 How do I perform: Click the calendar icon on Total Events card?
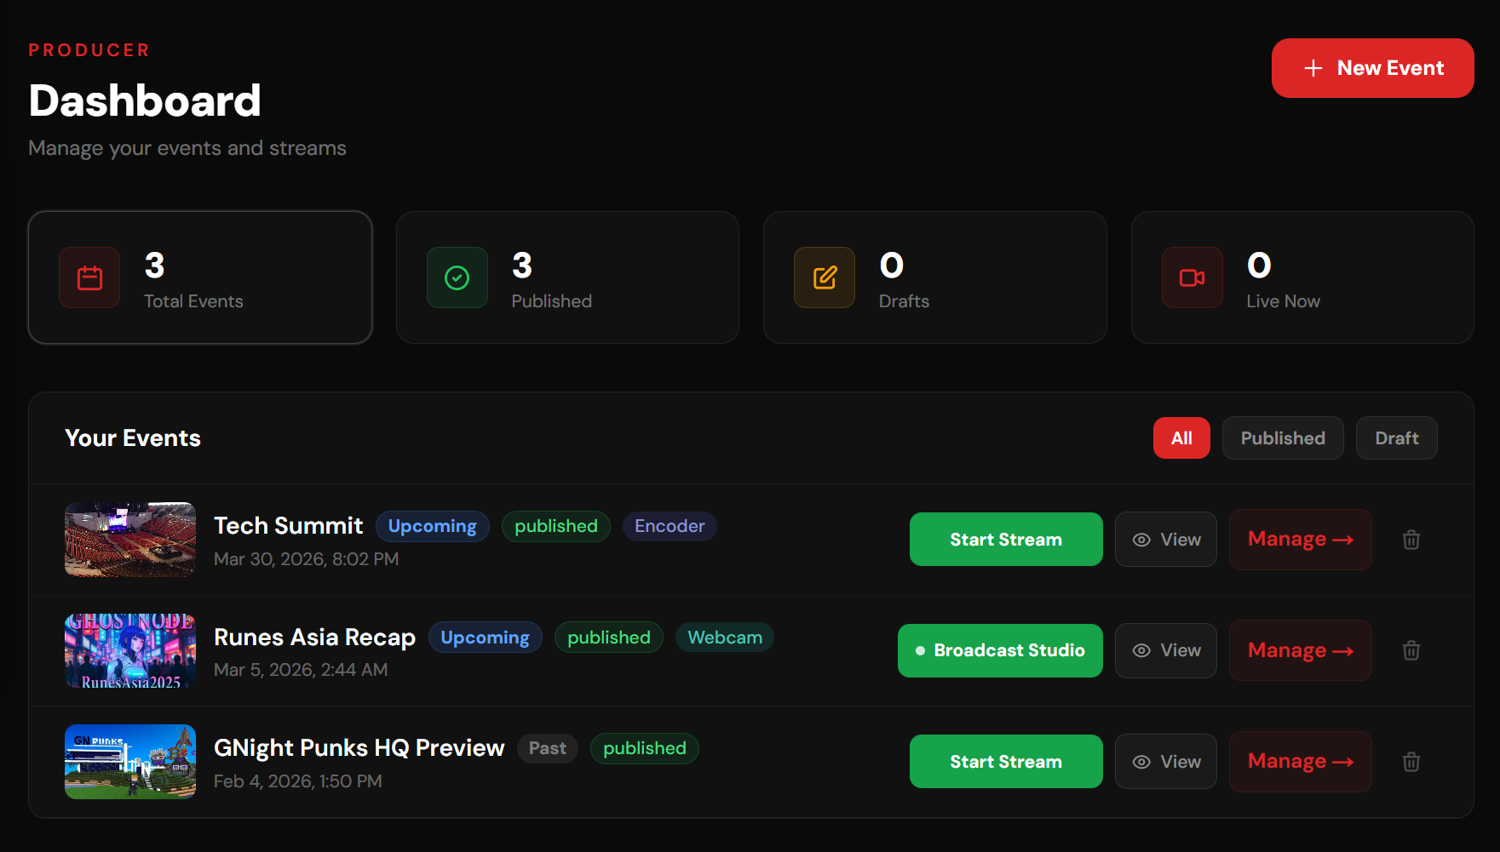point(89,277)
